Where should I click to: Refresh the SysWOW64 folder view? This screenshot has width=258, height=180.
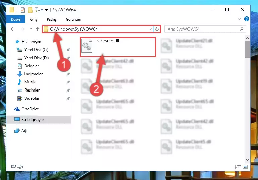(x=157, y=29)
